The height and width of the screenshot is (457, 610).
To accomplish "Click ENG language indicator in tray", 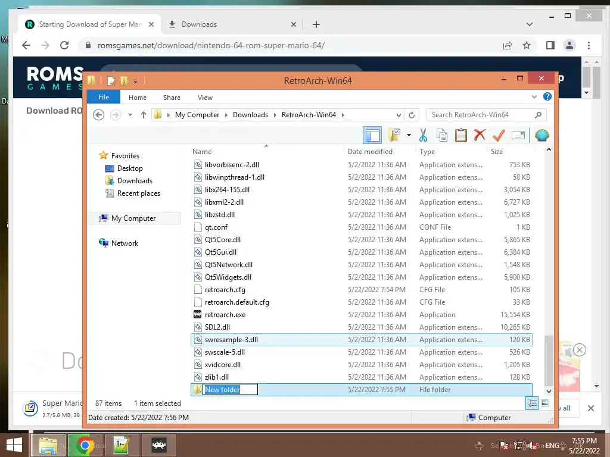I will [x=552, y=446].
